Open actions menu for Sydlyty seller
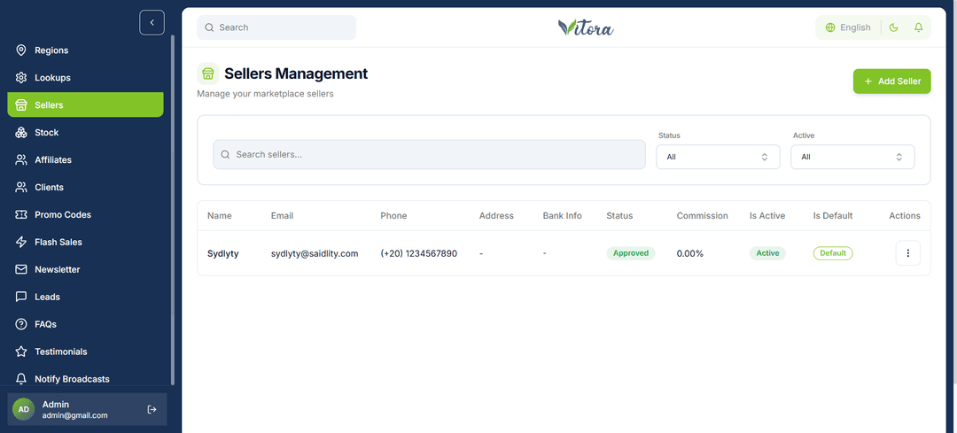 907,253
